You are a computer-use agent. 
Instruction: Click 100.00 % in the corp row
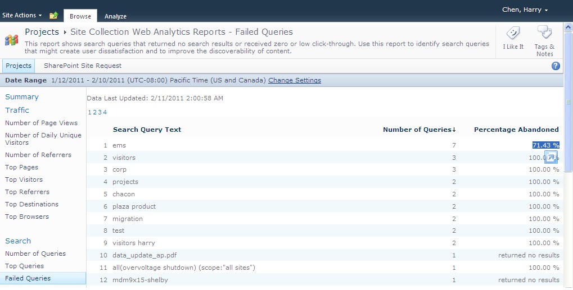(544, 170)
